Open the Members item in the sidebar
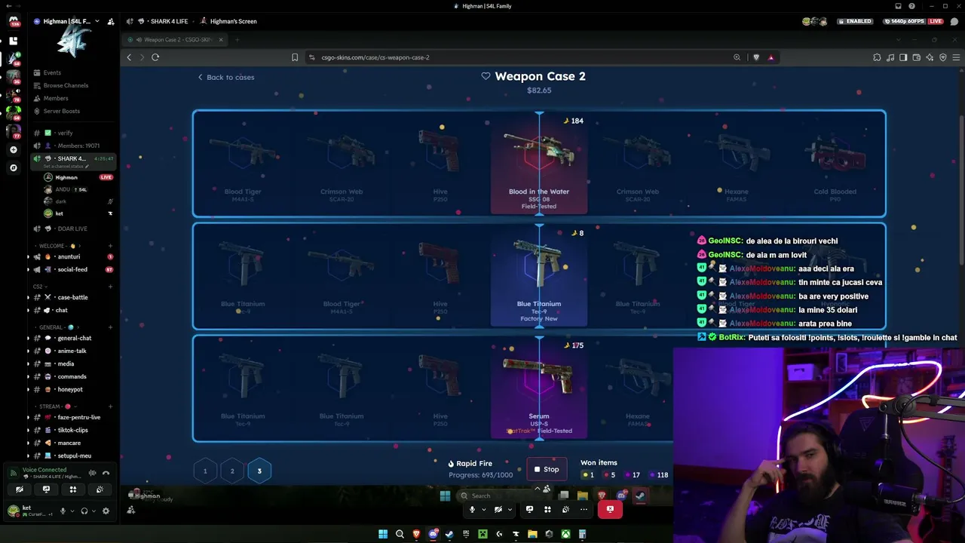 point(56,98)
